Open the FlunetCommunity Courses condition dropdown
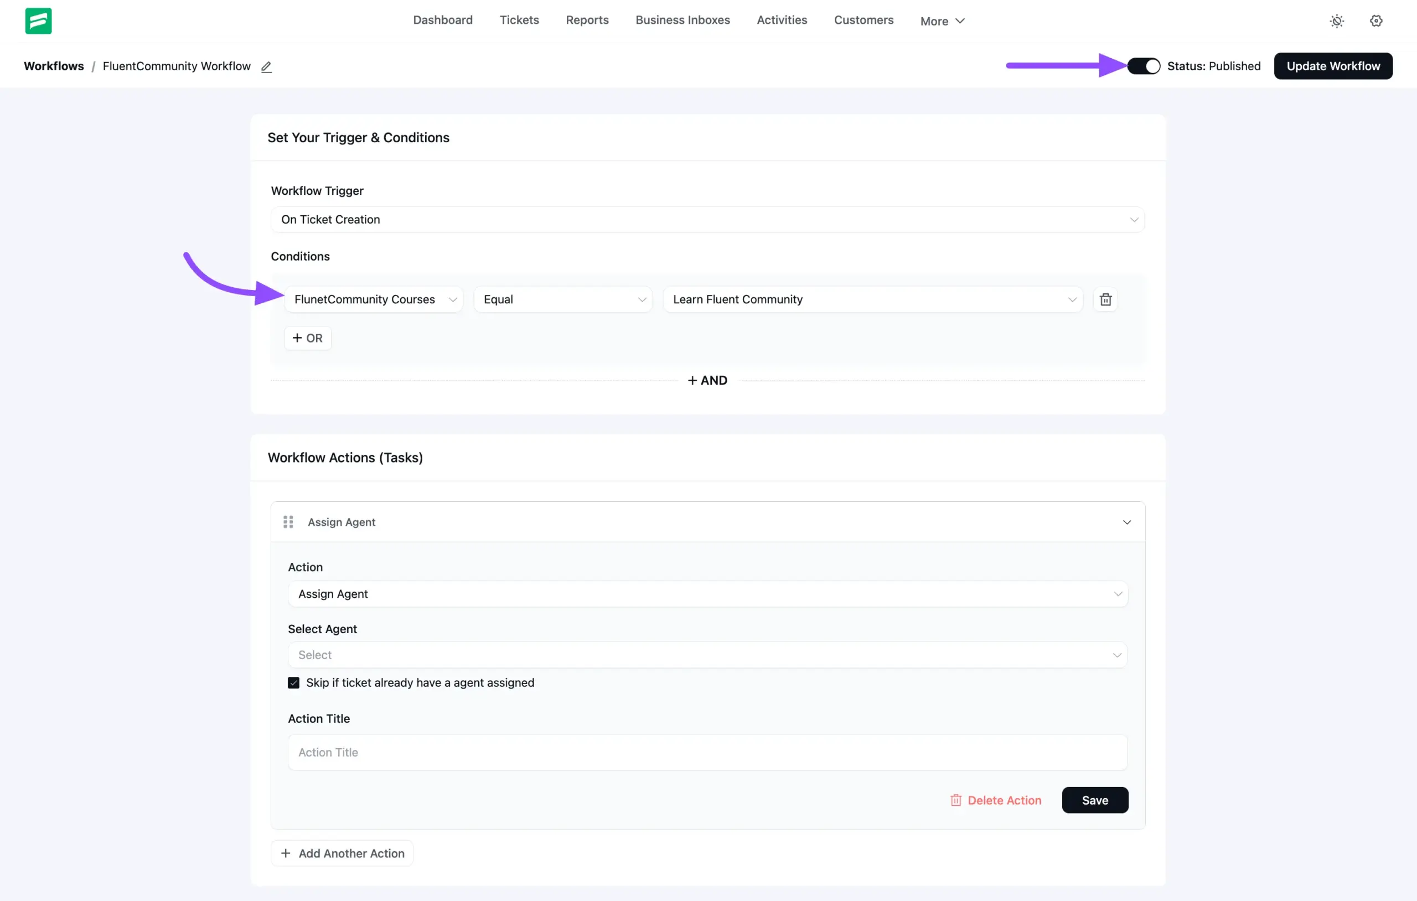This screenshot has width=1417, height=901. coord(374,299)
